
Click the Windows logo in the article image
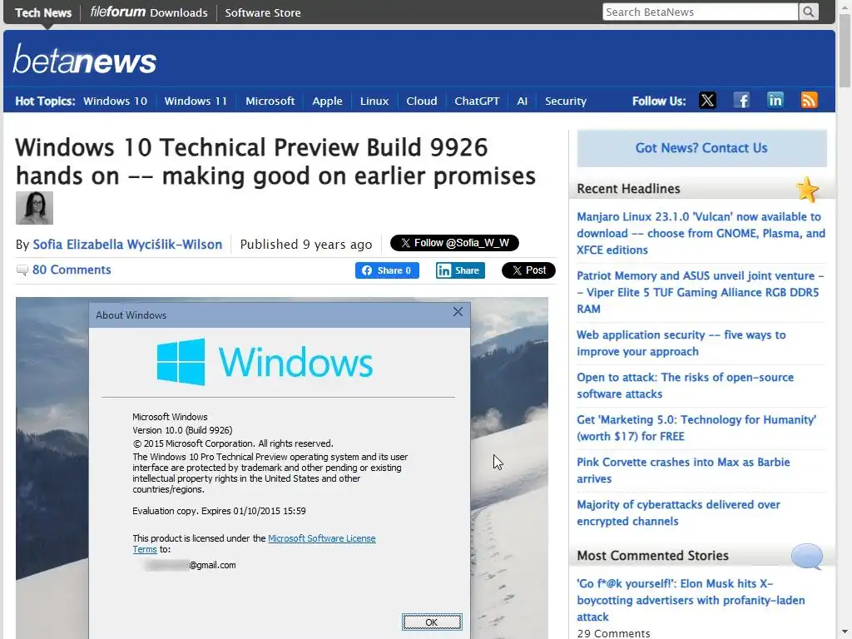click(265, 362)
